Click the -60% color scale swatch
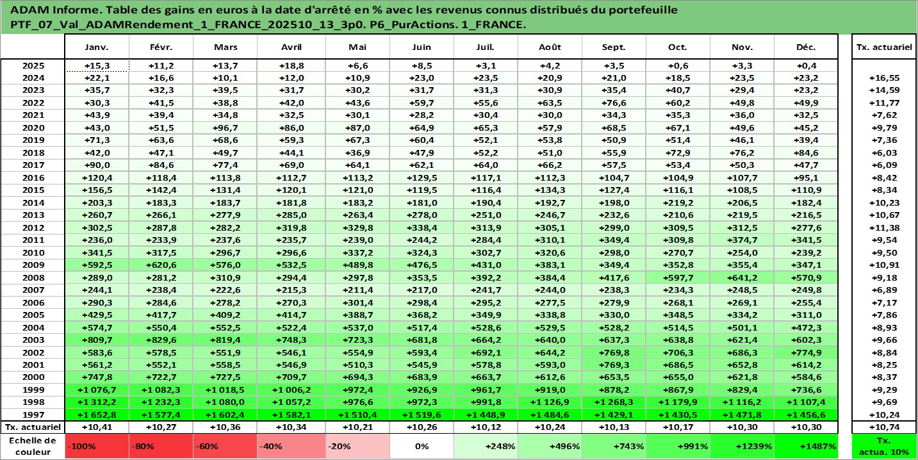 coord(225,446)
